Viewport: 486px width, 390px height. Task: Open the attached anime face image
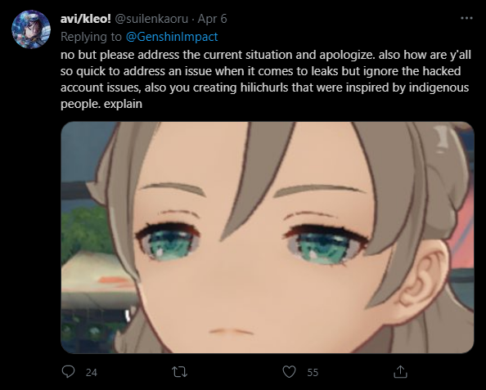point(268,237)
